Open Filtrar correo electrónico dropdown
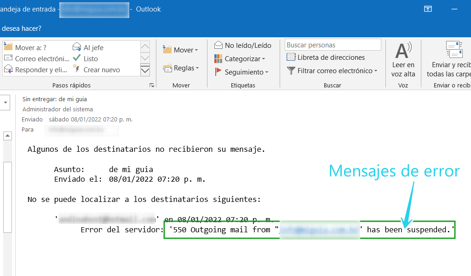 [332, 71]
